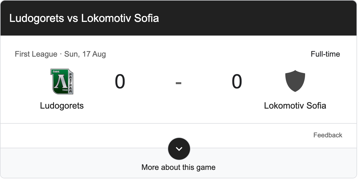This screenshot has height=180, width=362.
Task: Click the "1945" year on the crest
Action: [x=64, y=90]
